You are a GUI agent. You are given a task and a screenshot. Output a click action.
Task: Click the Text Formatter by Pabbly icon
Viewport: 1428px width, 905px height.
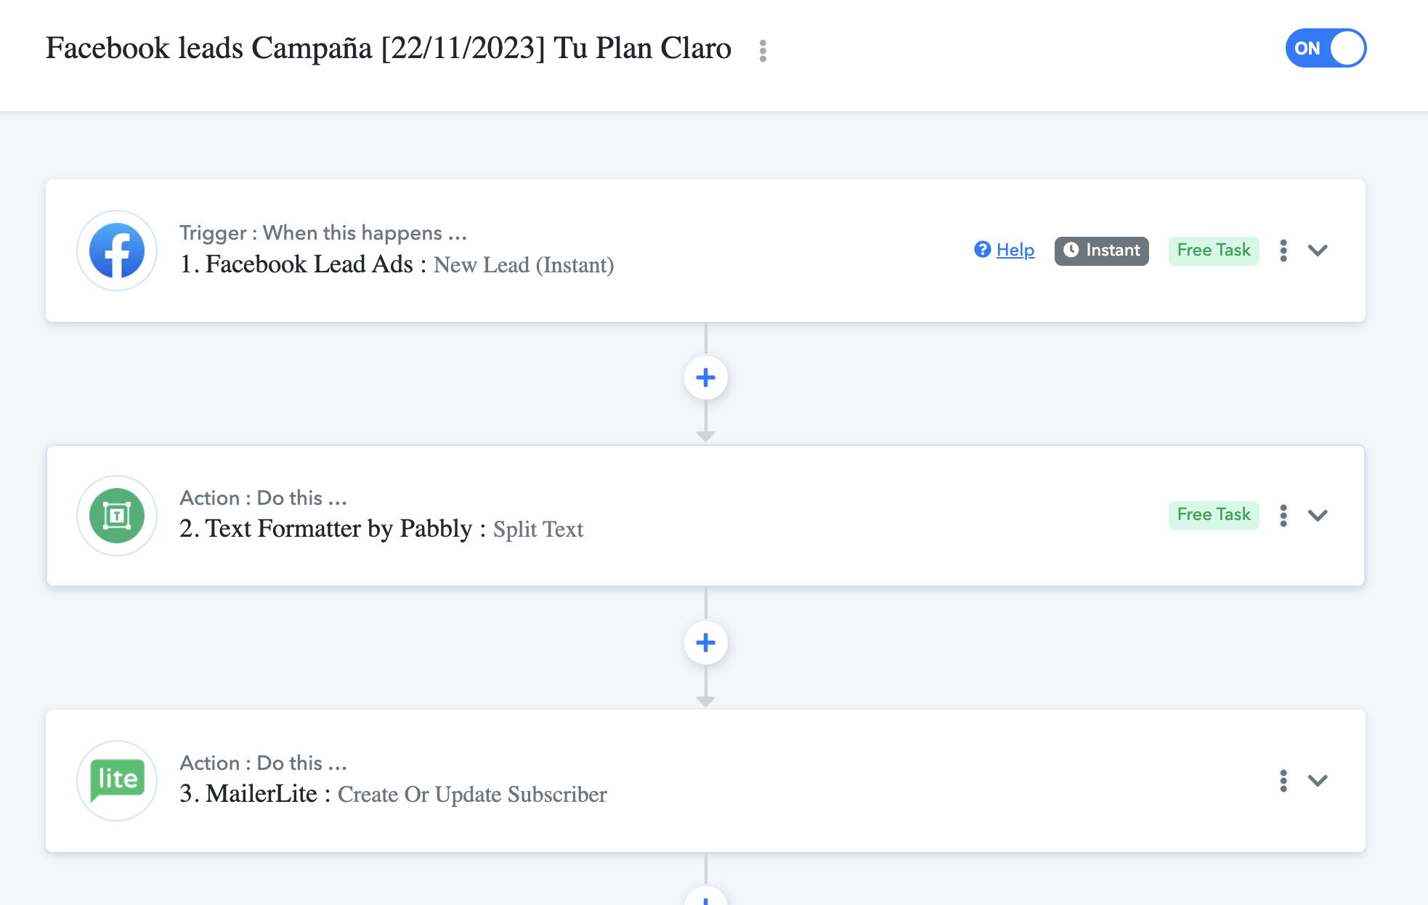click(117, 516)
